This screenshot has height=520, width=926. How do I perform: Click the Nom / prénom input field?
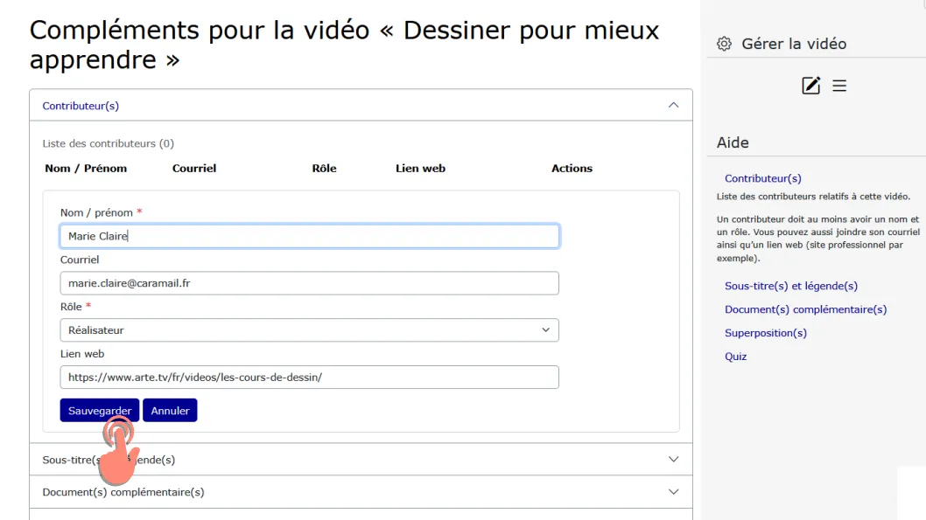pyautogui.click(x=310, y=236)
